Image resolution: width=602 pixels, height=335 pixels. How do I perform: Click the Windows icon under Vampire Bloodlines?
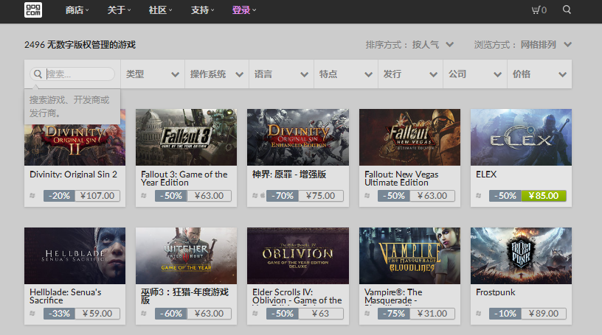pos(367,314)
